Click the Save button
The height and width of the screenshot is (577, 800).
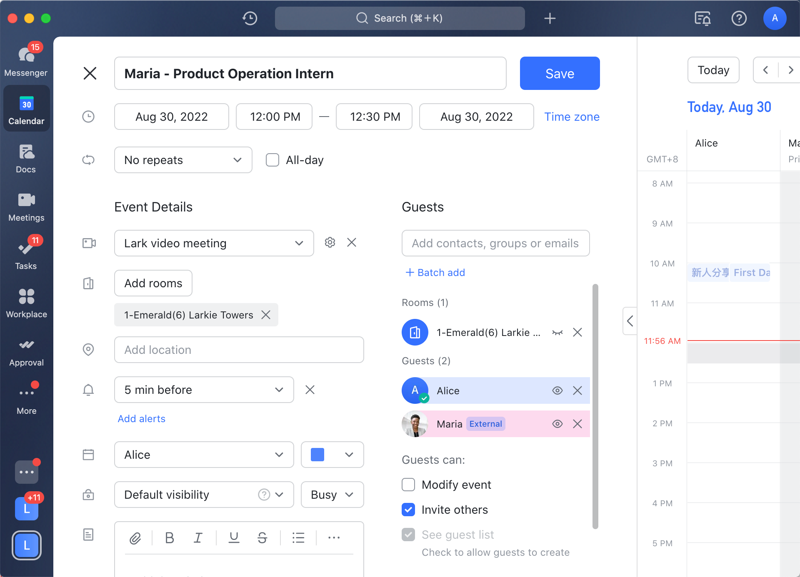(x=560, y=73)
